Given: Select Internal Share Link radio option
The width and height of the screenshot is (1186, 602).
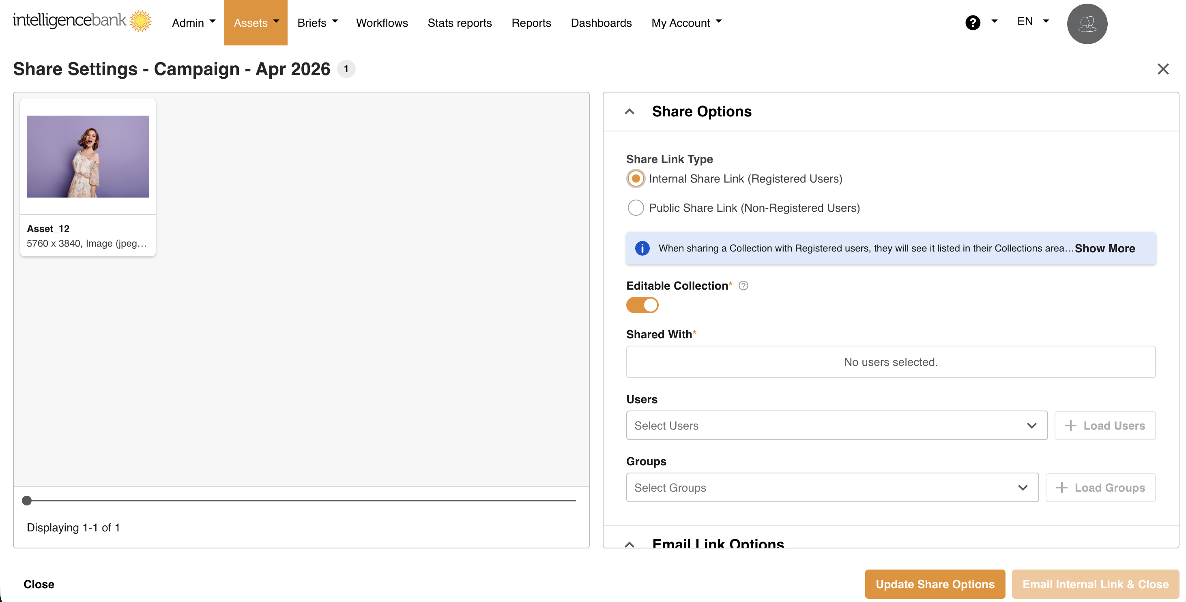Looking at the screenshot, I should (635, 179).
